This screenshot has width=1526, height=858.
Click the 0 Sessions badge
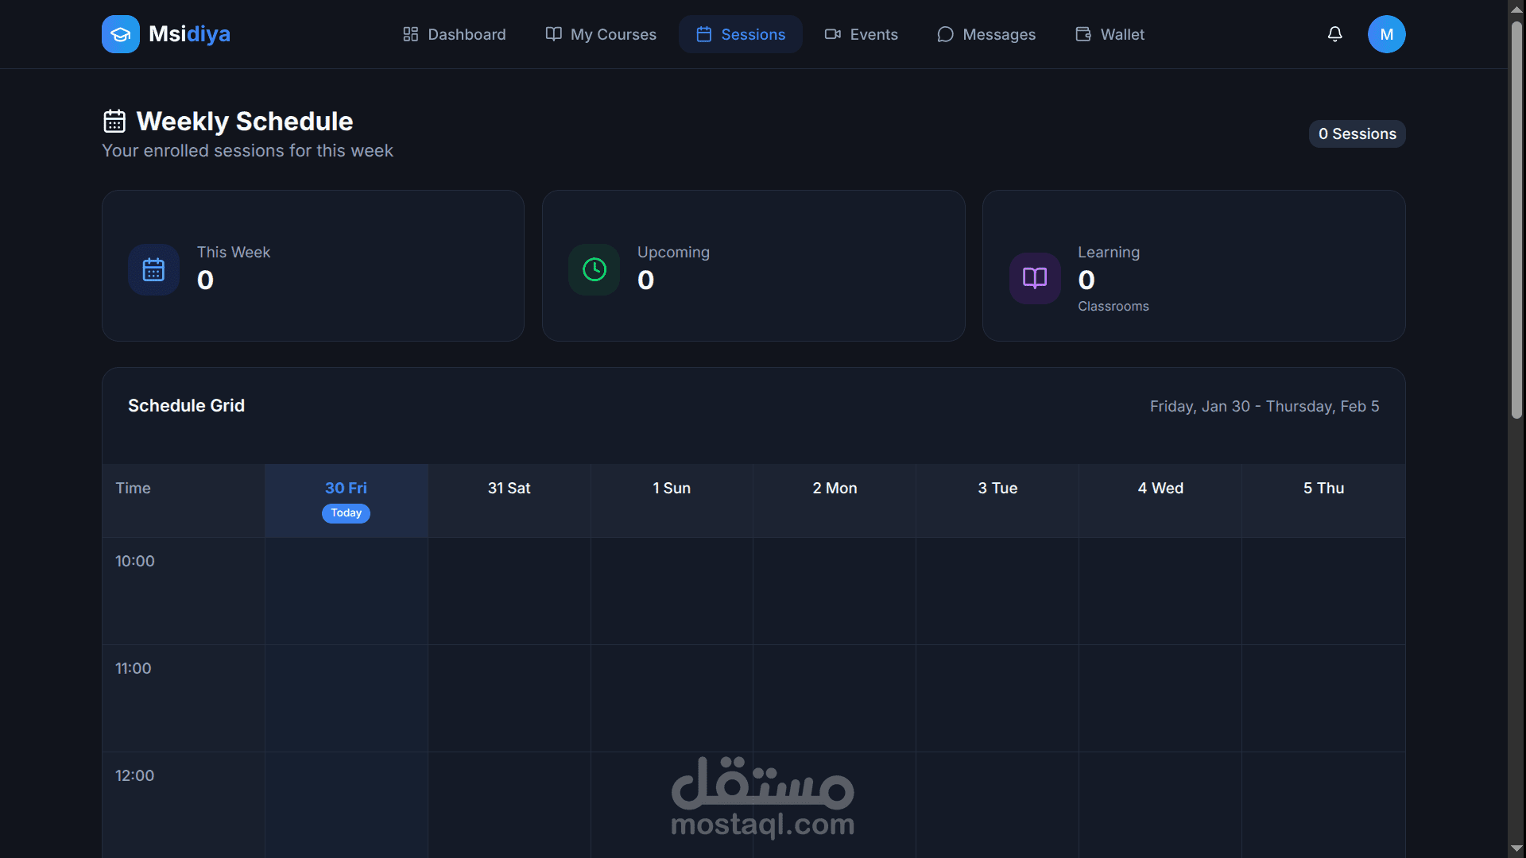click(x=1357, y=133)
